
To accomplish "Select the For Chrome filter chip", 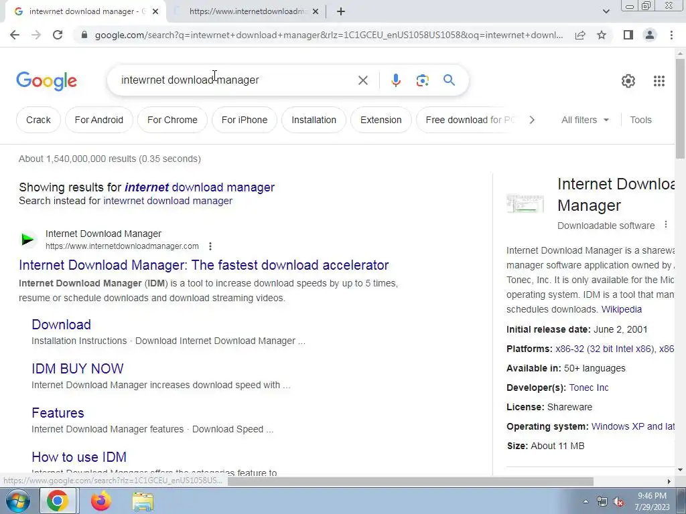I will coord(172,120).
